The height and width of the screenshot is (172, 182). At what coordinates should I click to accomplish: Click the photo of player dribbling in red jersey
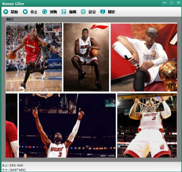click(34, 57)
